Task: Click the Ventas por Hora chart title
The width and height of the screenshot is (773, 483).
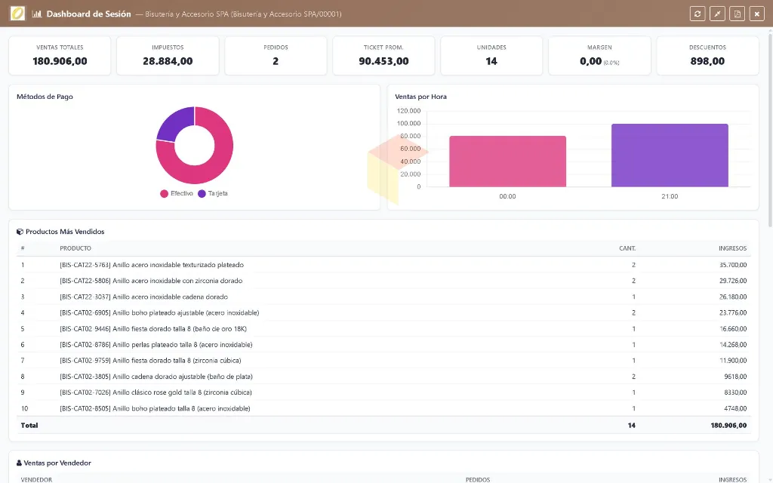Action: 420,97
